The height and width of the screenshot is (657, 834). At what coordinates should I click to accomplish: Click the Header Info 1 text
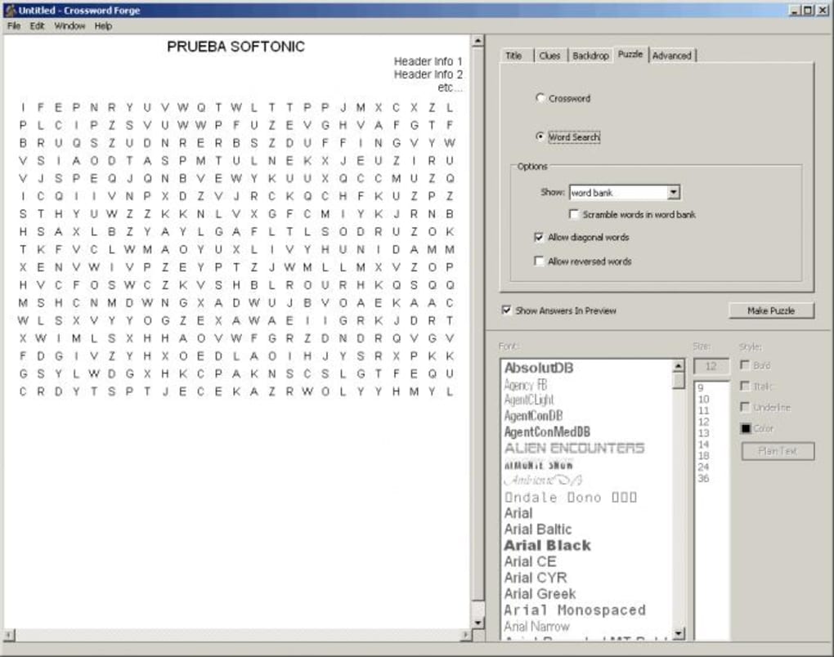(428, 61)
